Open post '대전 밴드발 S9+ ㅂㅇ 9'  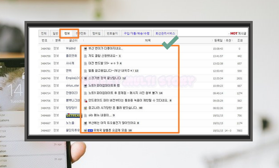point(103,63)
